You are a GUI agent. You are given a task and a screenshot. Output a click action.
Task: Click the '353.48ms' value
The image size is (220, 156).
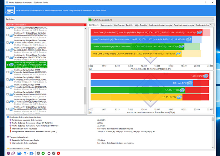pyautogui.click(x=101, y=140)
